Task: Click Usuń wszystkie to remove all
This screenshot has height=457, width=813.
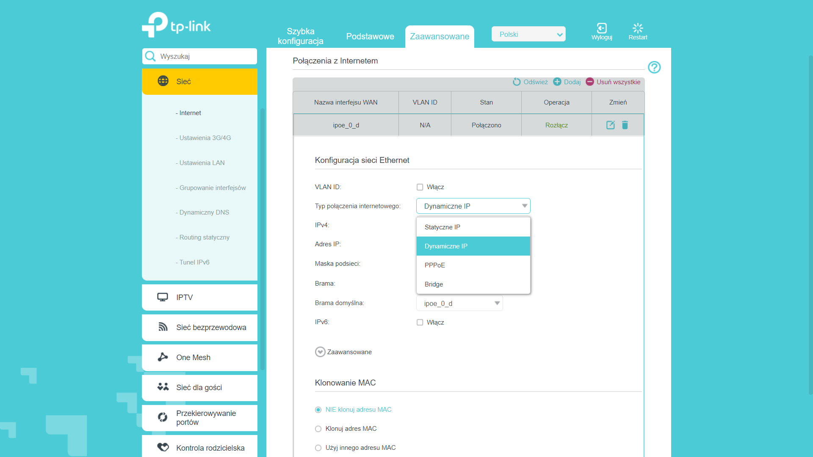Action: (613, 82)
